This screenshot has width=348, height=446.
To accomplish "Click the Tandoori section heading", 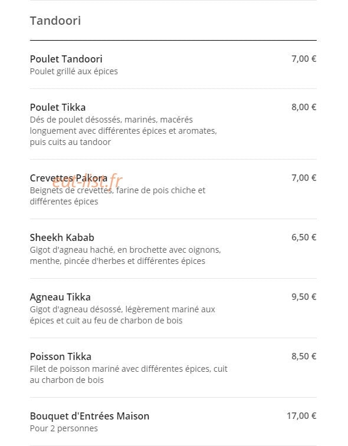I will (x=55, y=21).
